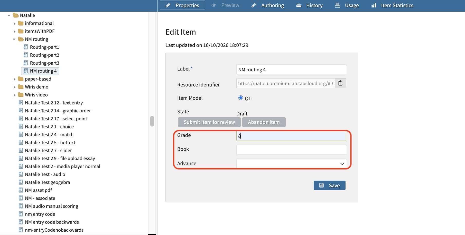The height and width of the screenshot is (235, 465).
Task: Click the Abandon item button
Action: pyautogui.click(x=264, y=122)
